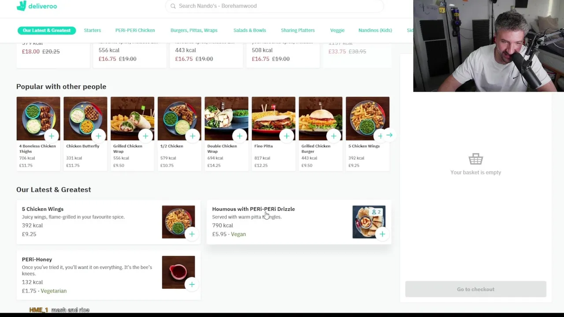
Task: Add Fino Pitta with the plus icon
Action: point(287,136)
